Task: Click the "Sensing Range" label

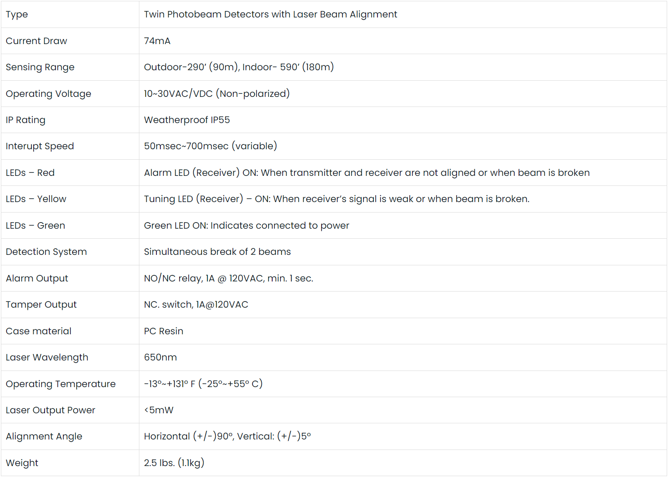Action: 40,67
